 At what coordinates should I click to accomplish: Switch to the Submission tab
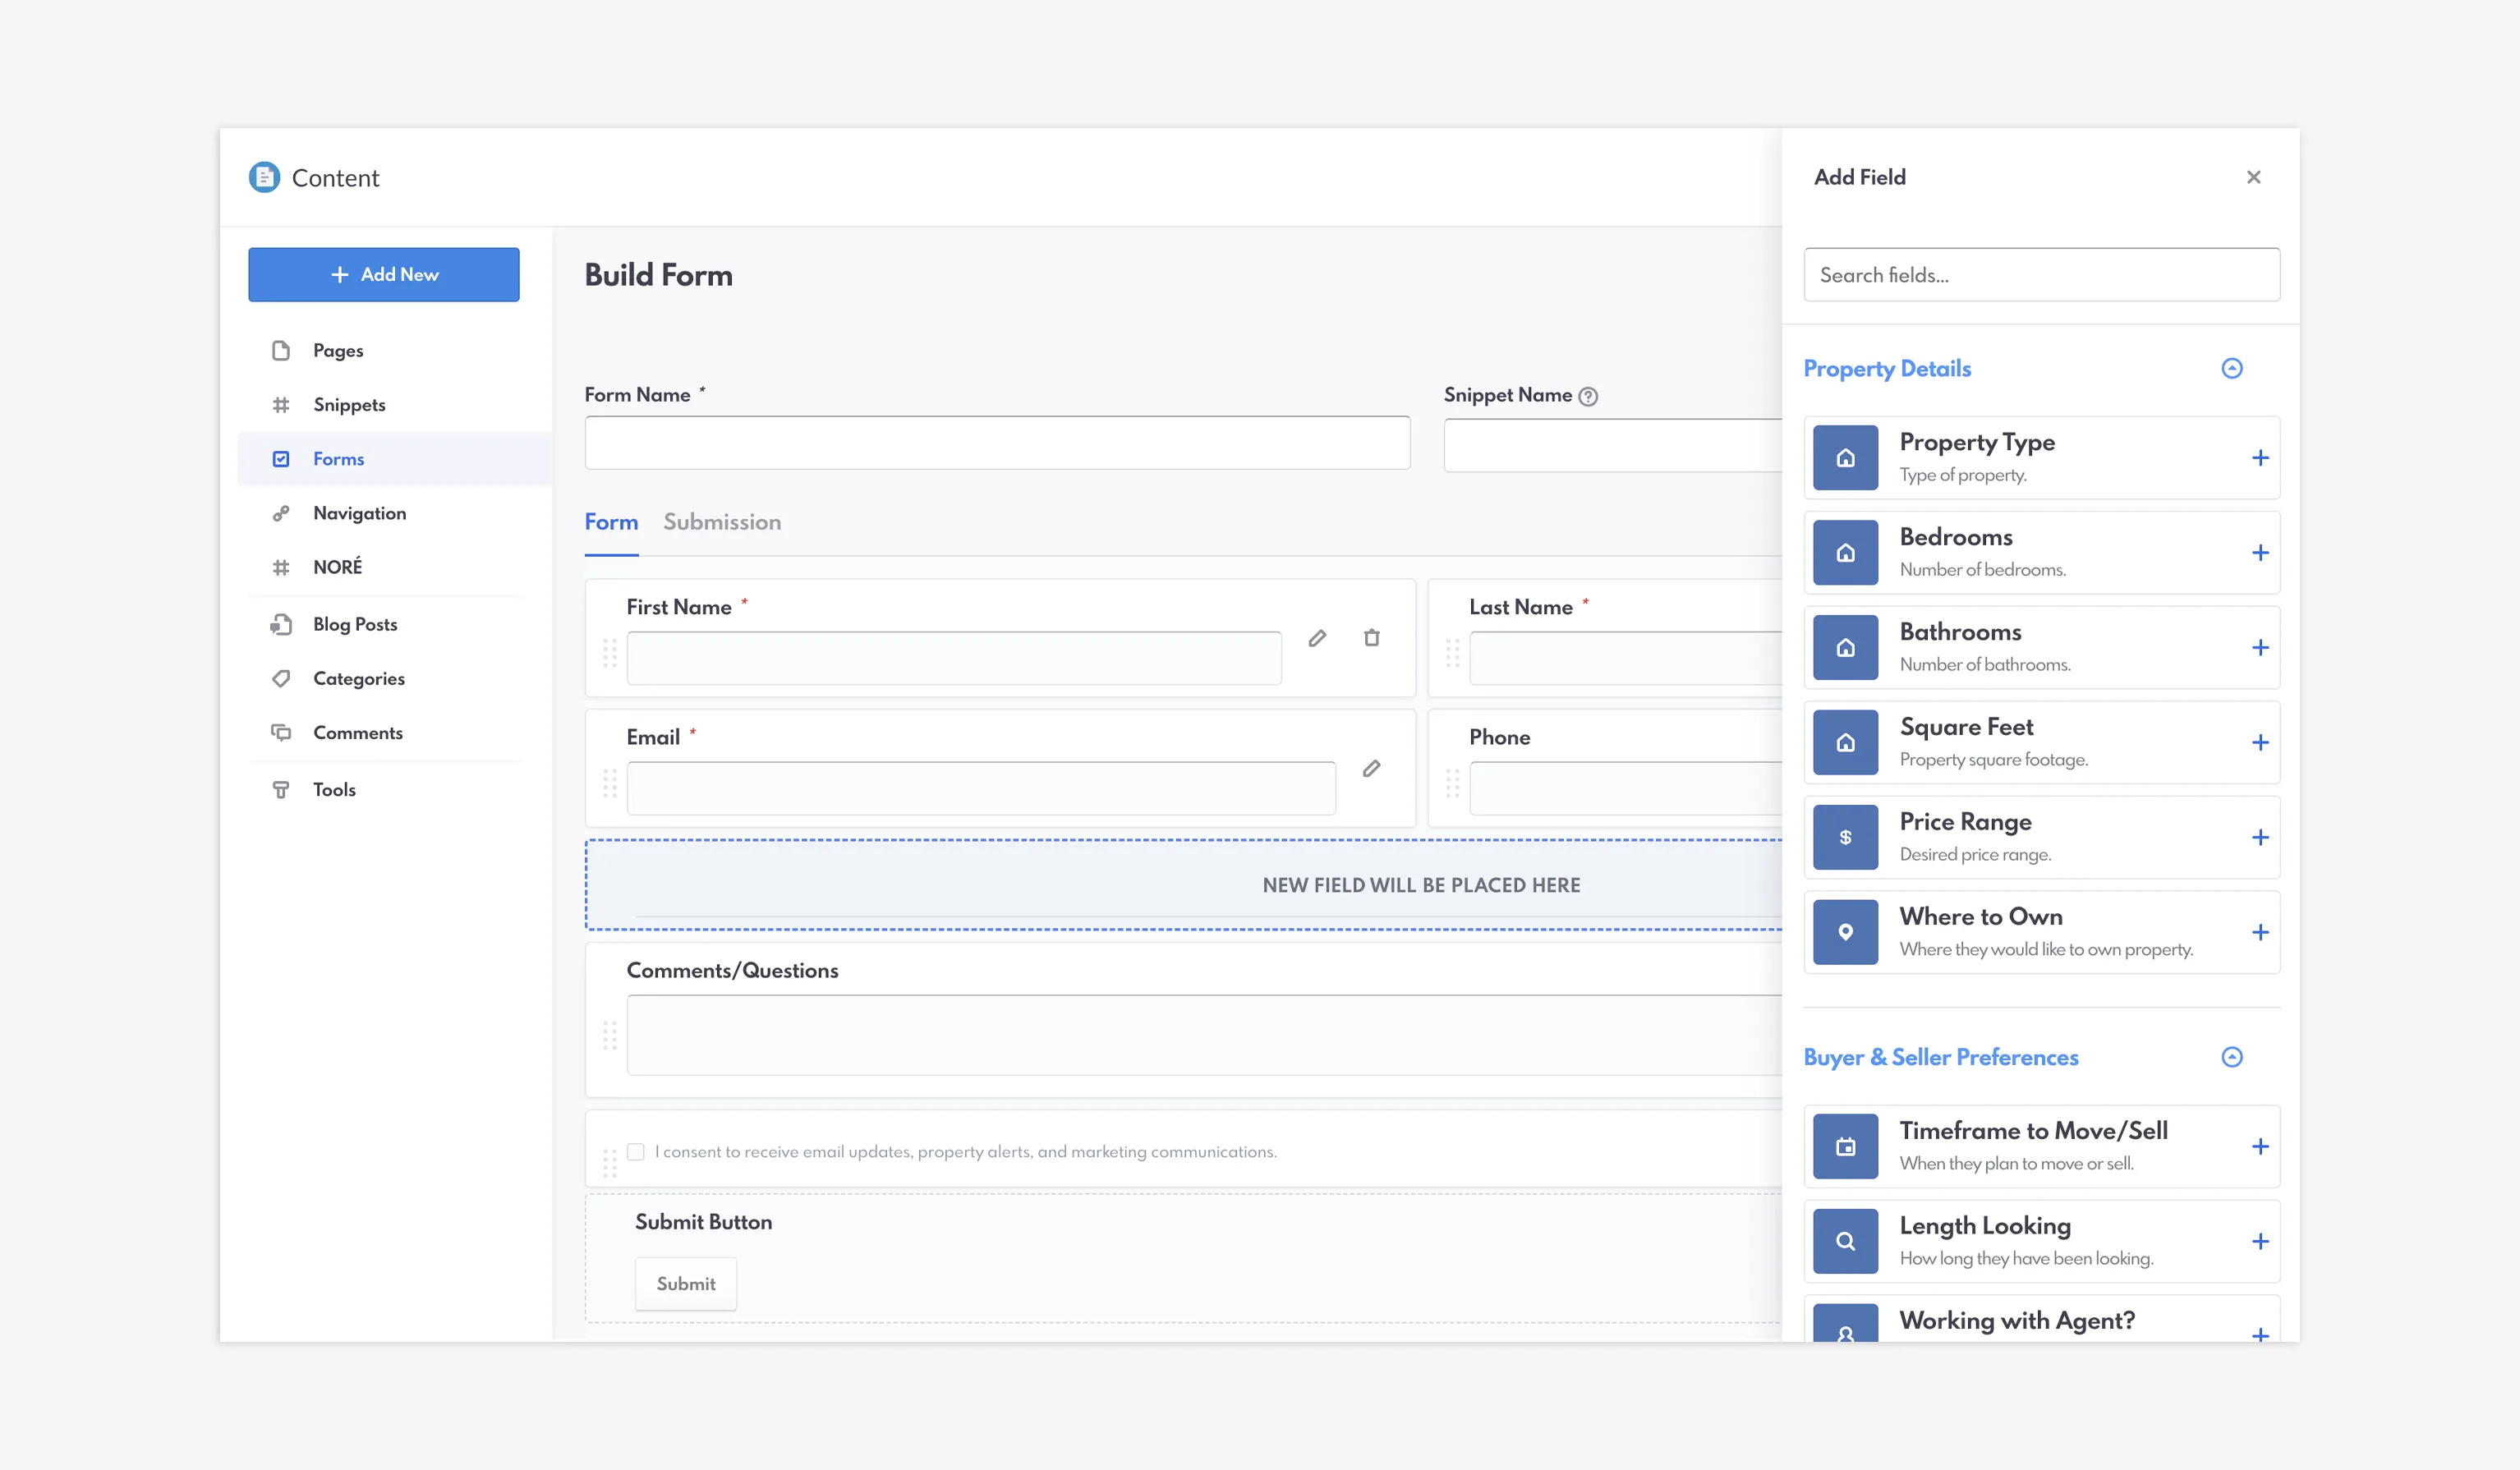(722, 522)
